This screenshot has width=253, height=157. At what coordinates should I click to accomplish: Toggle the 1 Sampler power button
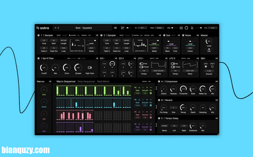[38, 35]
